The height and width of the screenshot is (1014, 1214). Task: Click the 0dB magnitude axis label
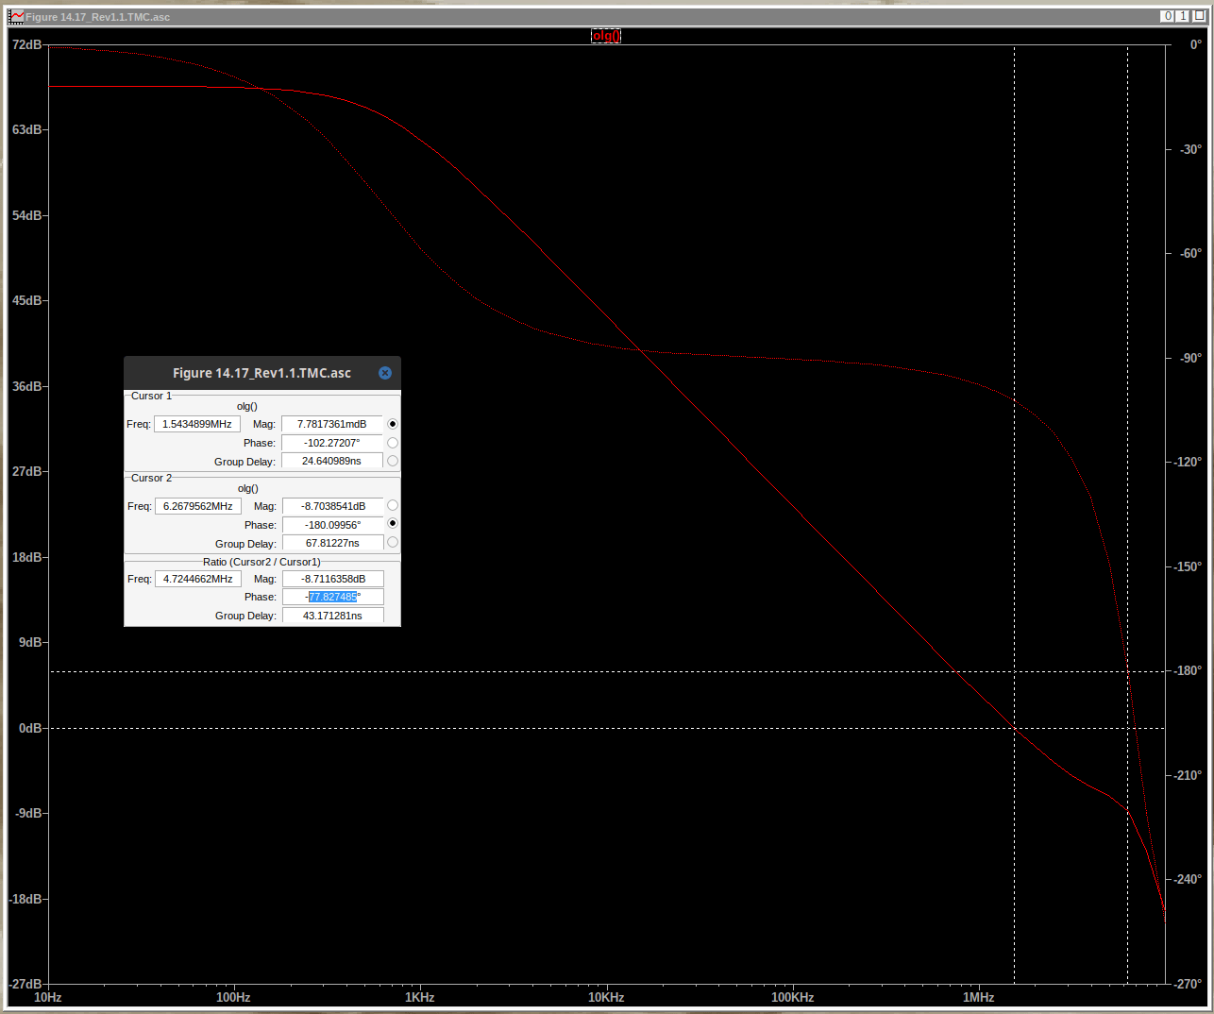30,728
